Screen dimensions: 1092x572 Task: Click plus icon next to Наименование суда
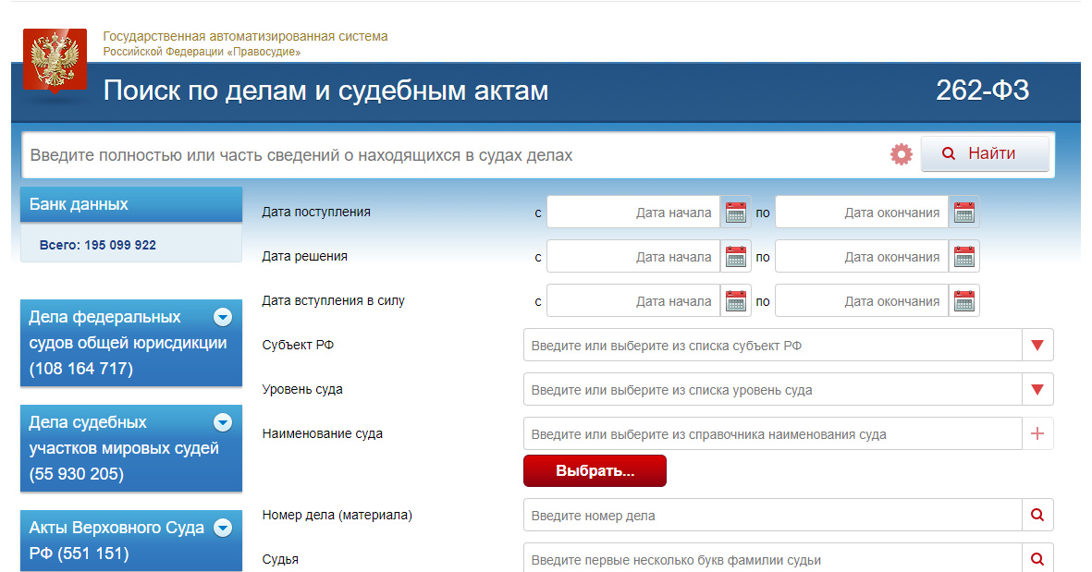pyautogui.click(x=1037, y=433)
